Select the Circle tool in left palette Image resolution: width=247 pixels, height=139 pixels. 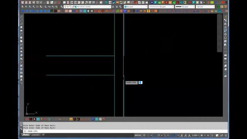(21, 37)
